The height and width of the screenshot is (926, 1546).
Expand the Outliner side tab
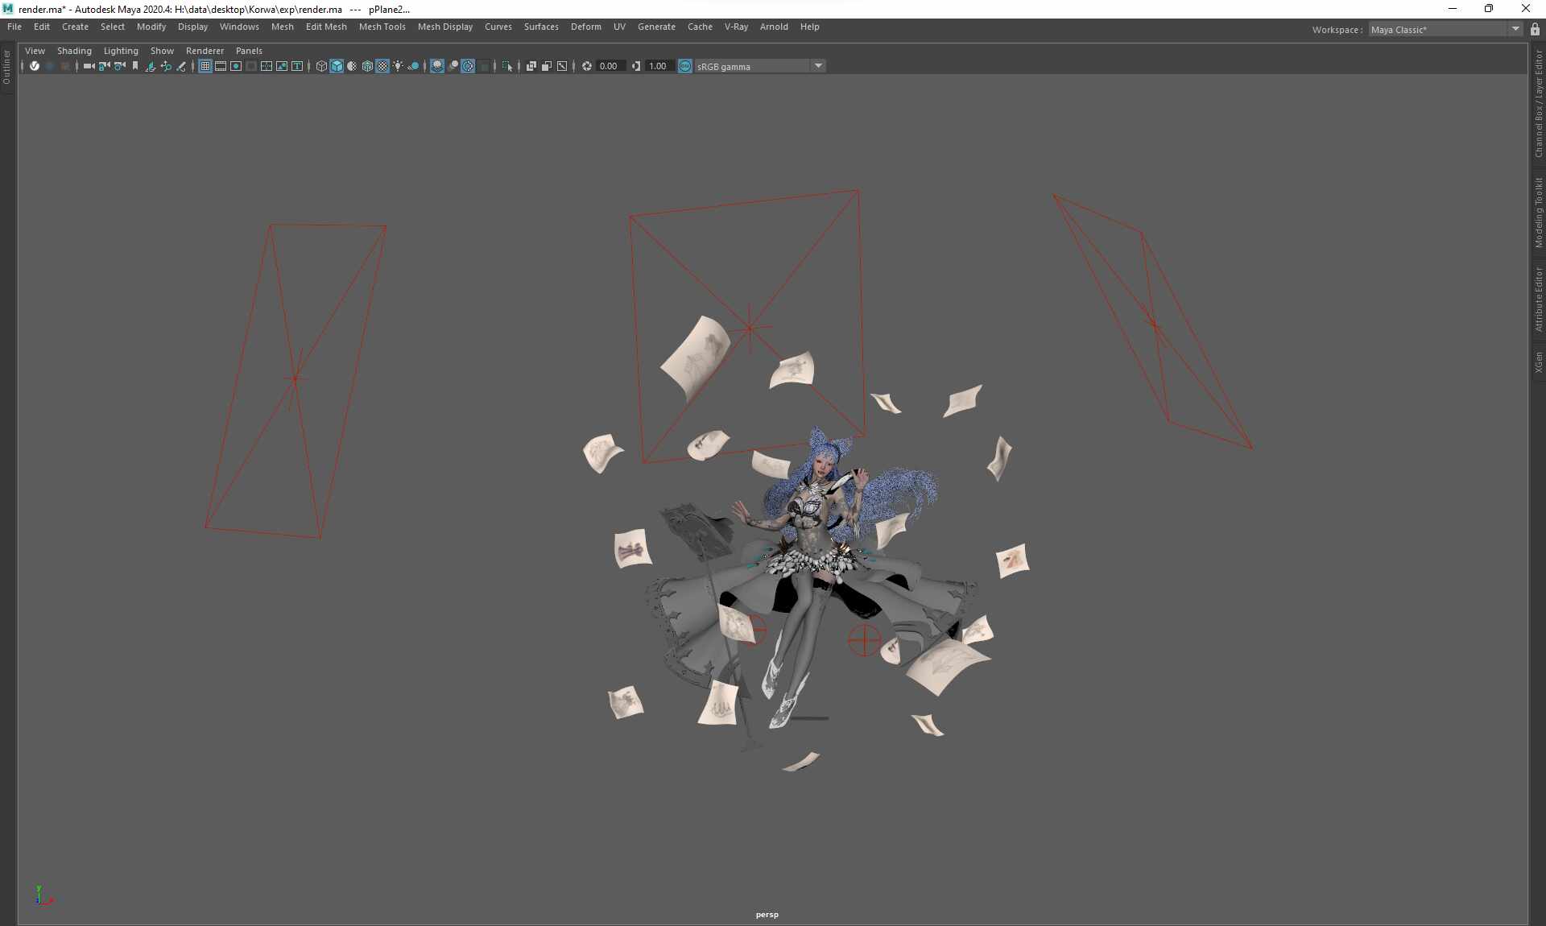point(6,68)
